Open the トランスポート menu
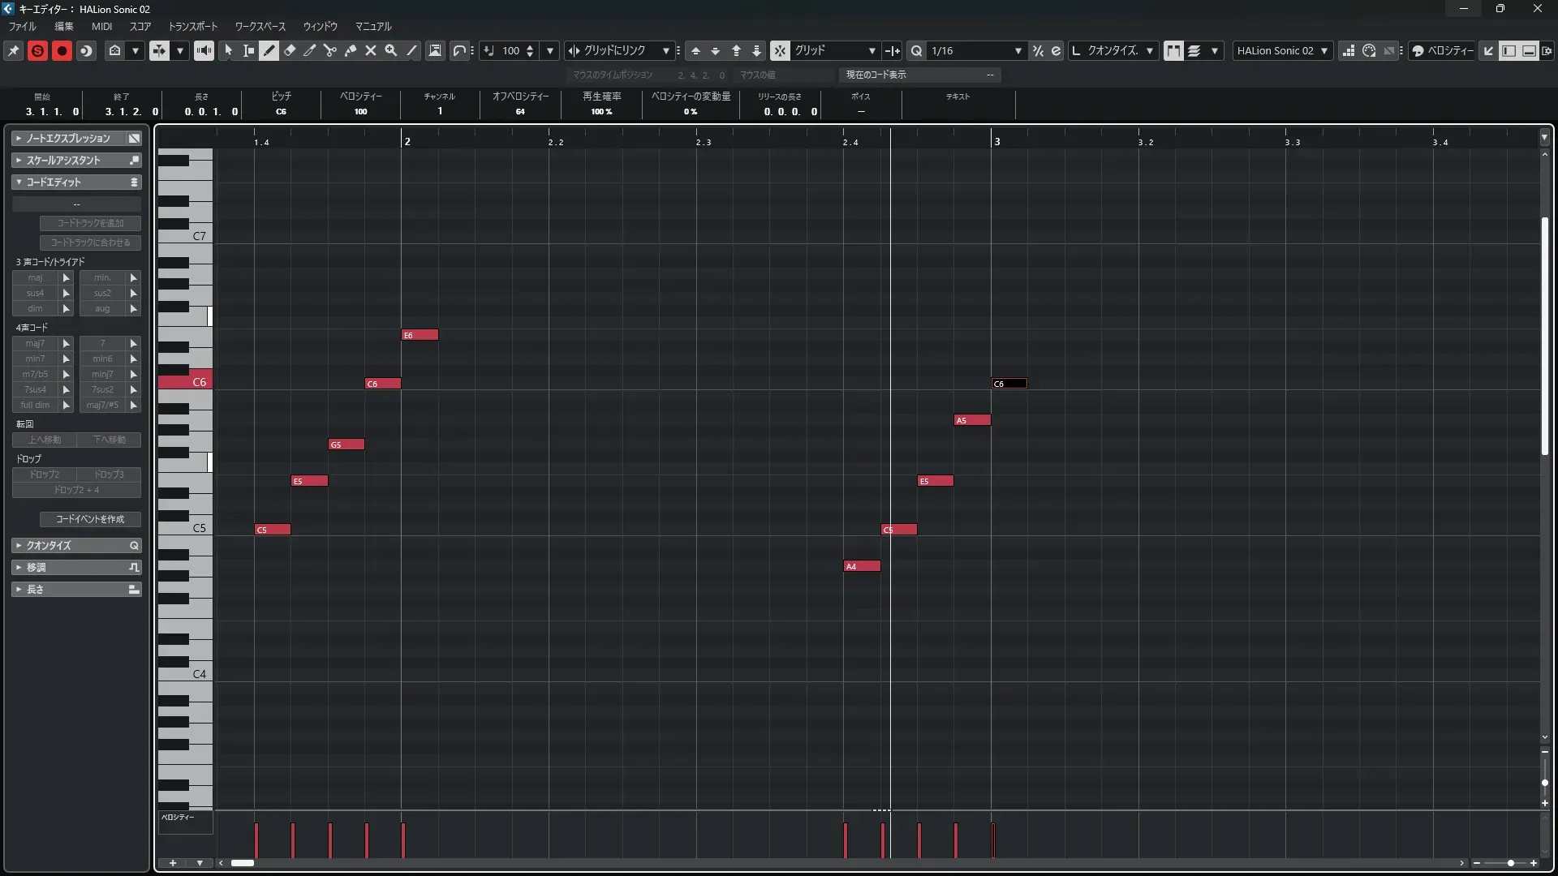Screen dimensions: 1558x876 coord(193,26)
